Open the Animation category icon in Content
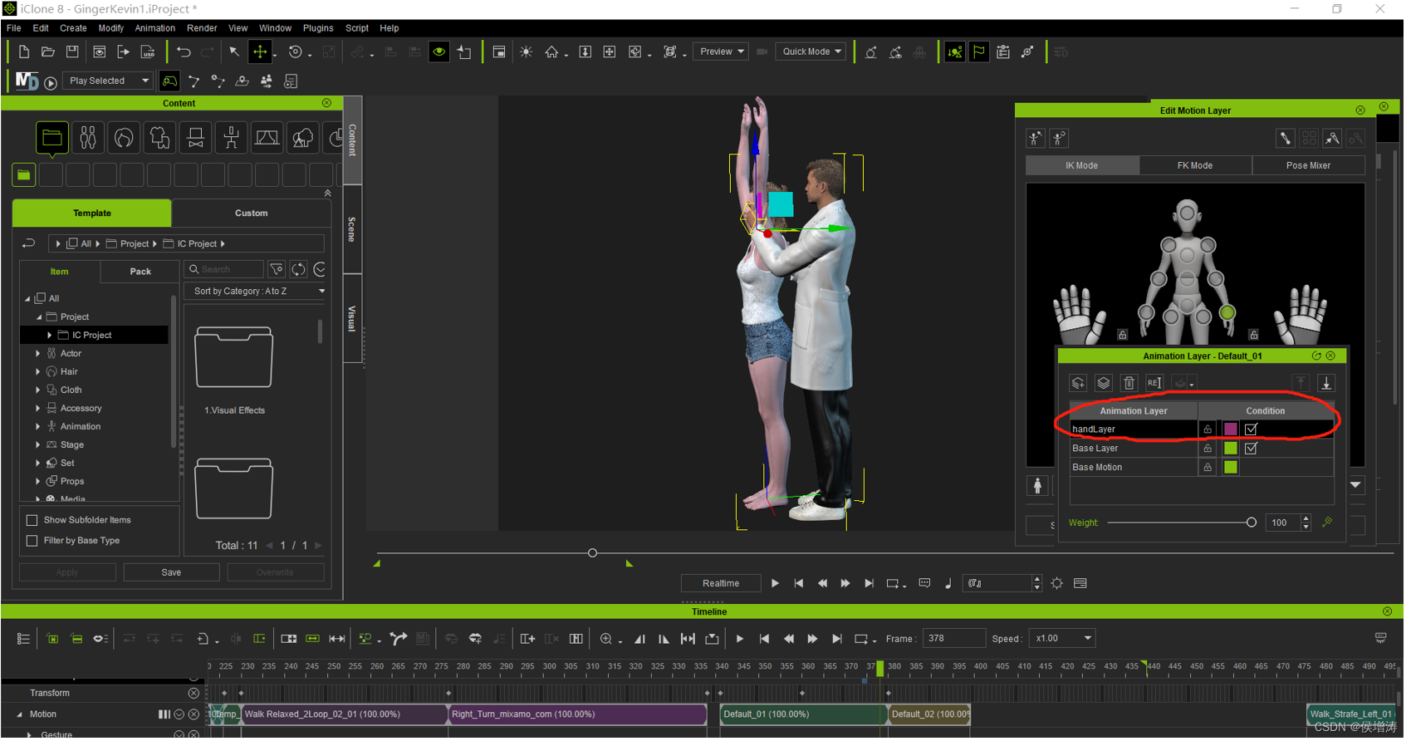Viewport: 1411px width, 741px height. pos(231,138)
